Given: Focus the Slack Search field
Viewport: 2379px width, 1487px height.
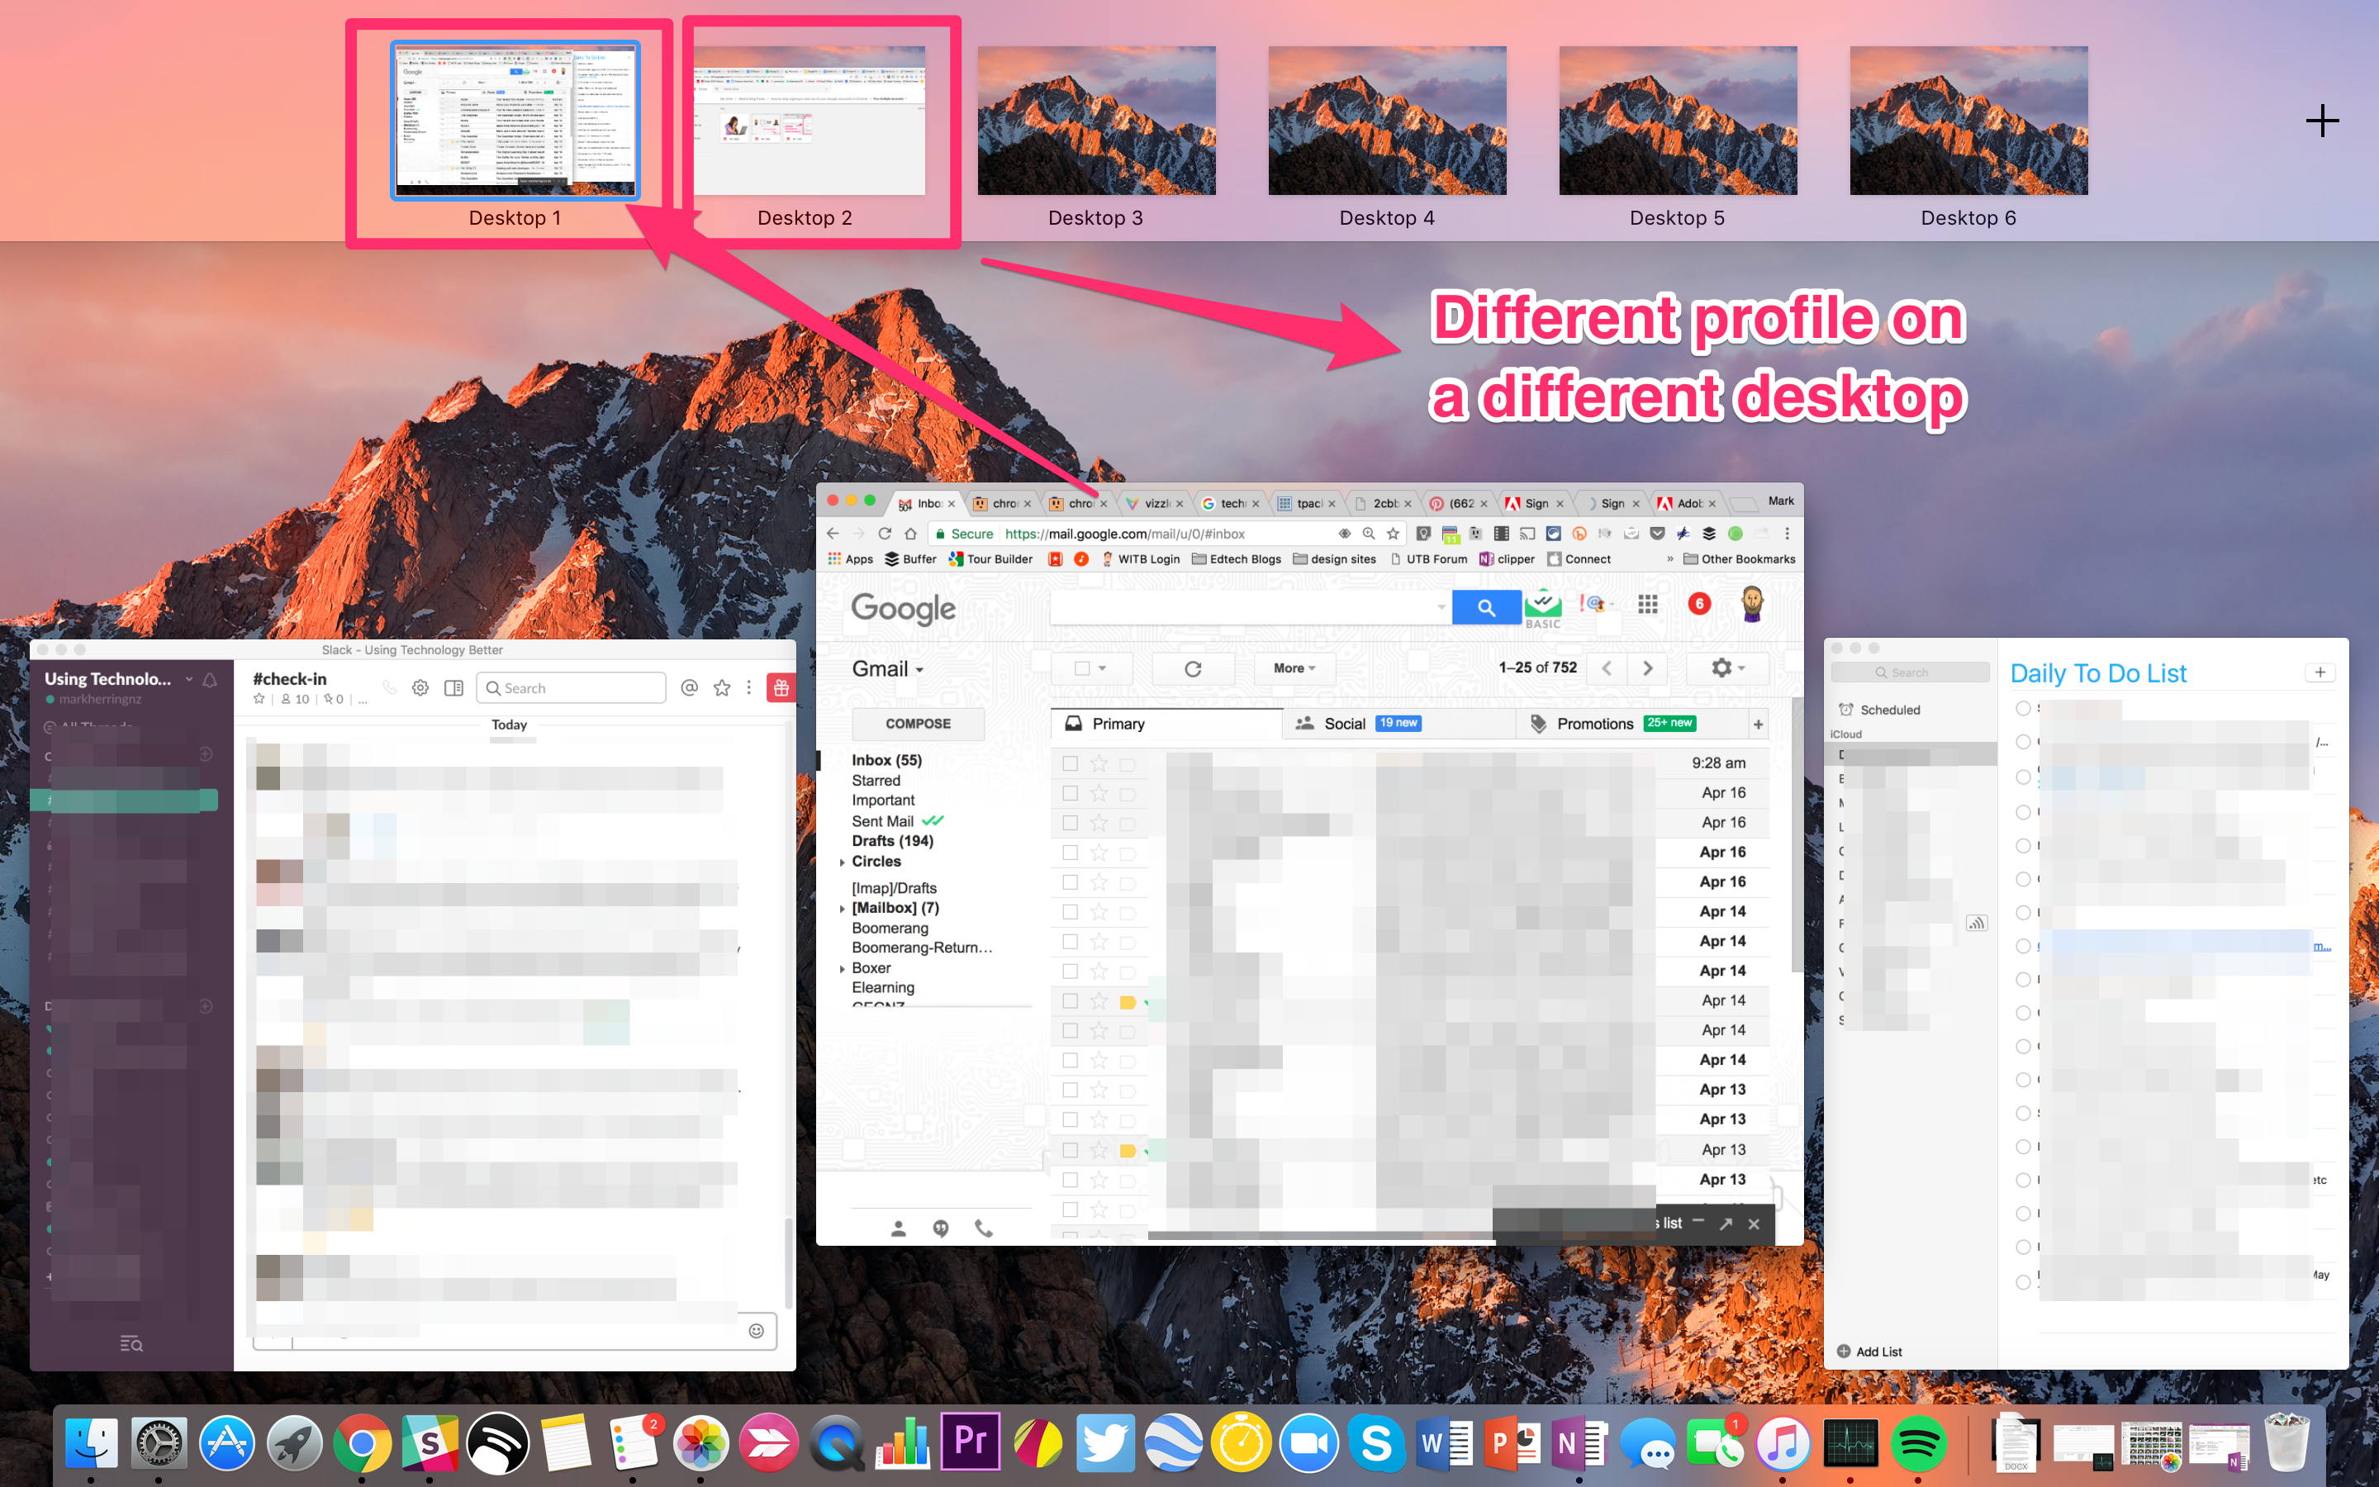Looking at the screenshot, I should pos(571,688).
